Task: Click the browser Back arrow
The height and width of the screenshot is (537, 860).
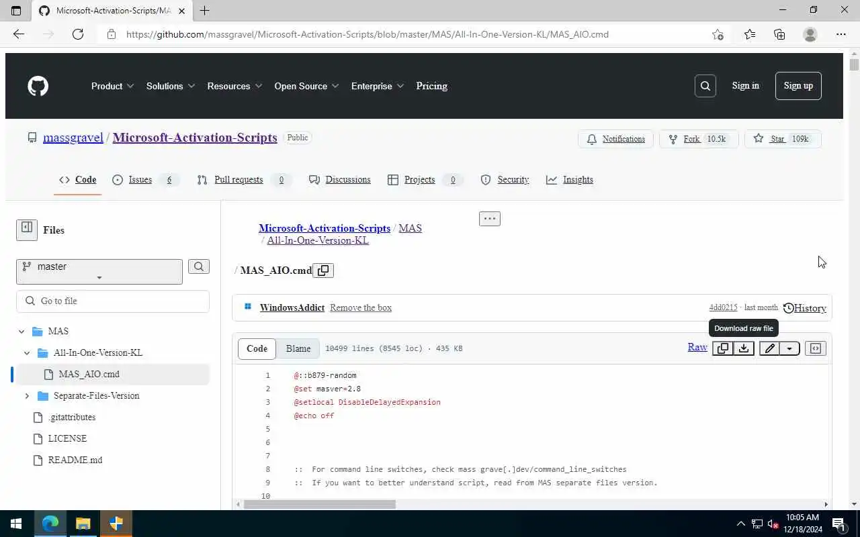Action: pos(19,34)
